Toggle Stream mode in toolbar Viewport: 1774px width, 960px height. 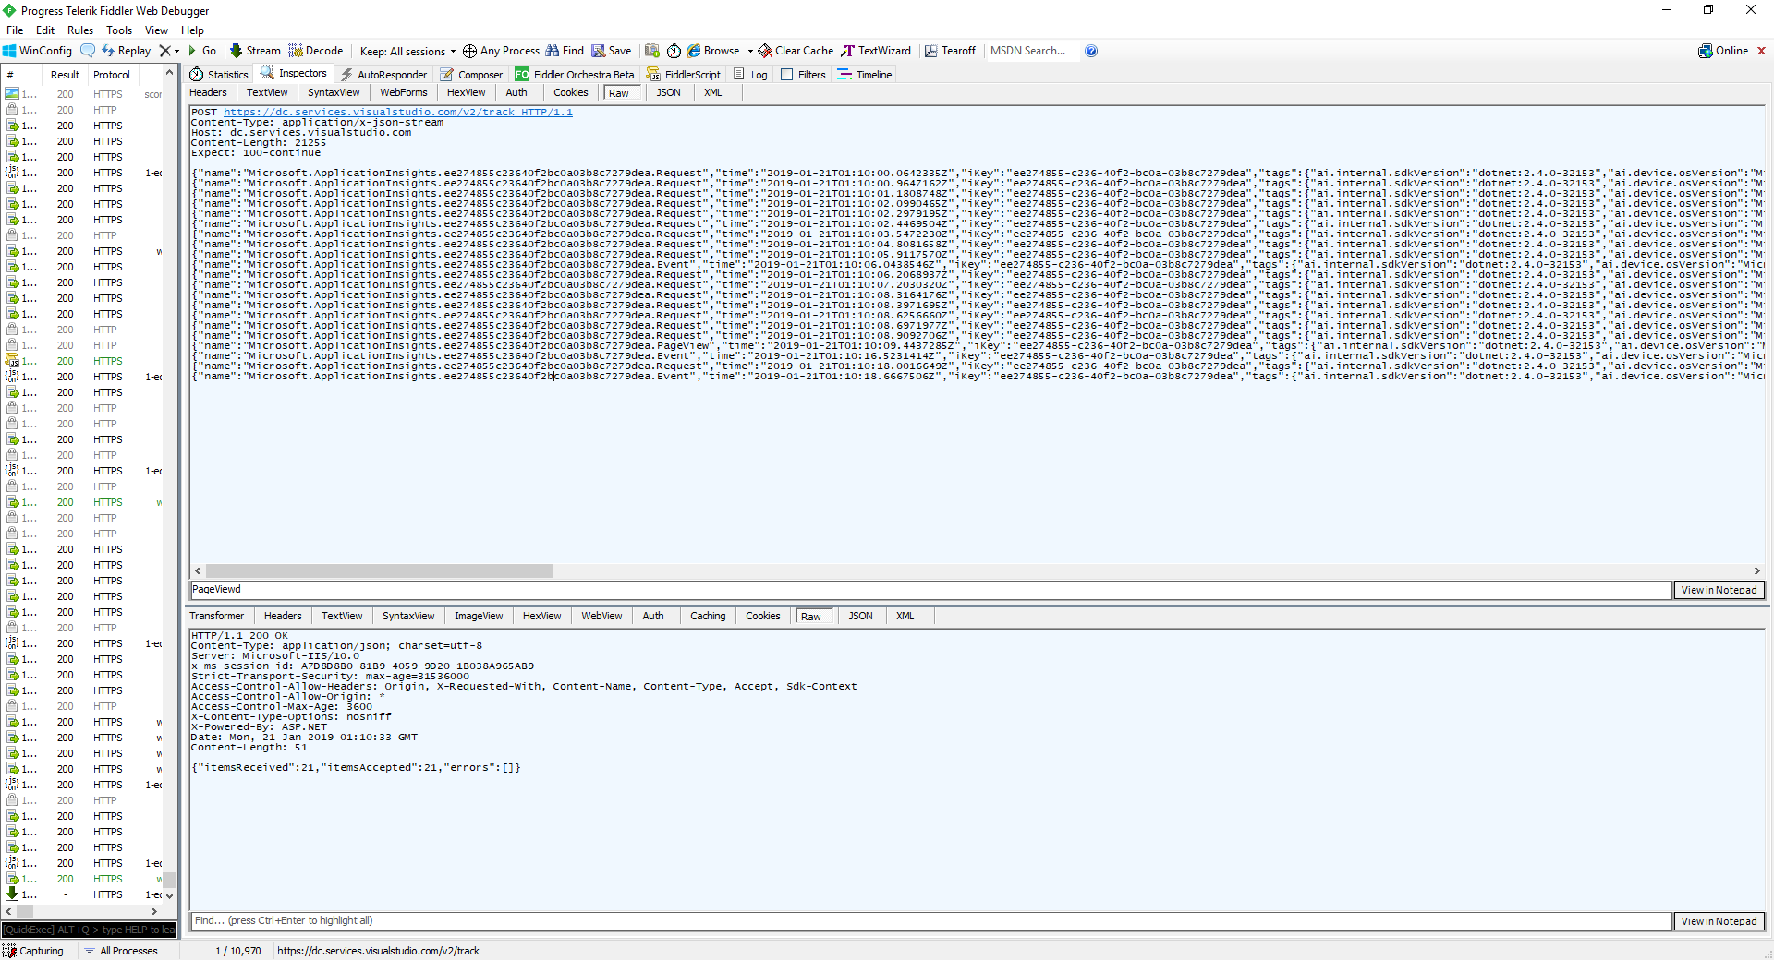click(255, 51)
